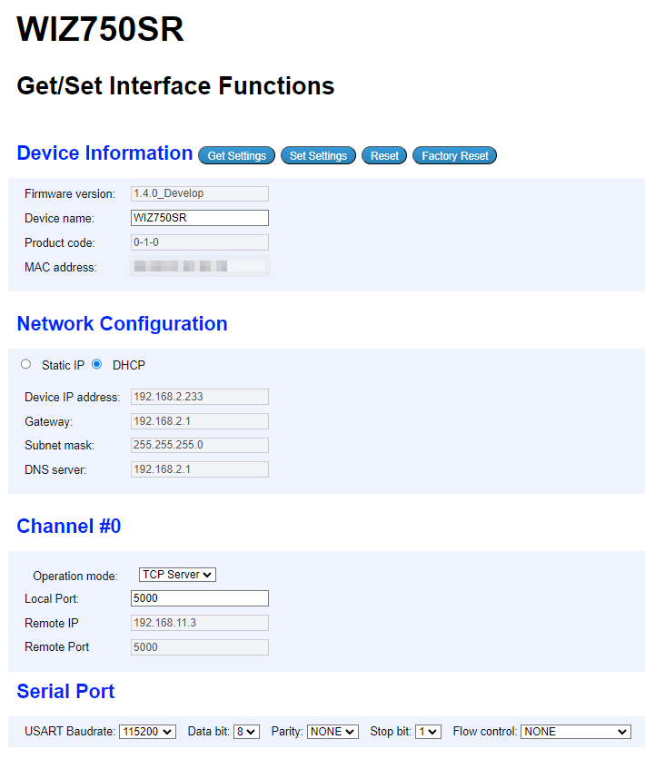This screenshot has width=645, height=759.
Task: Click the Gateway address field
Action: [199, 420]
